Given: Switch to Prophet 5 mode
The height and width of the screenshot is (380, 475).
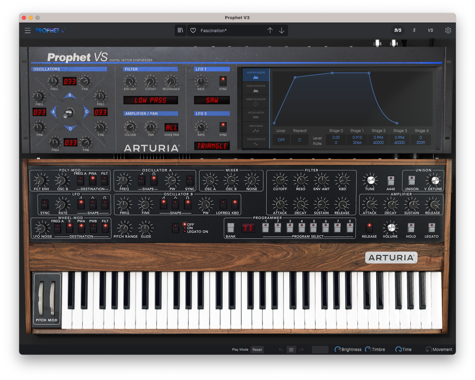Looking at the screenshot, I should (414, 30).
